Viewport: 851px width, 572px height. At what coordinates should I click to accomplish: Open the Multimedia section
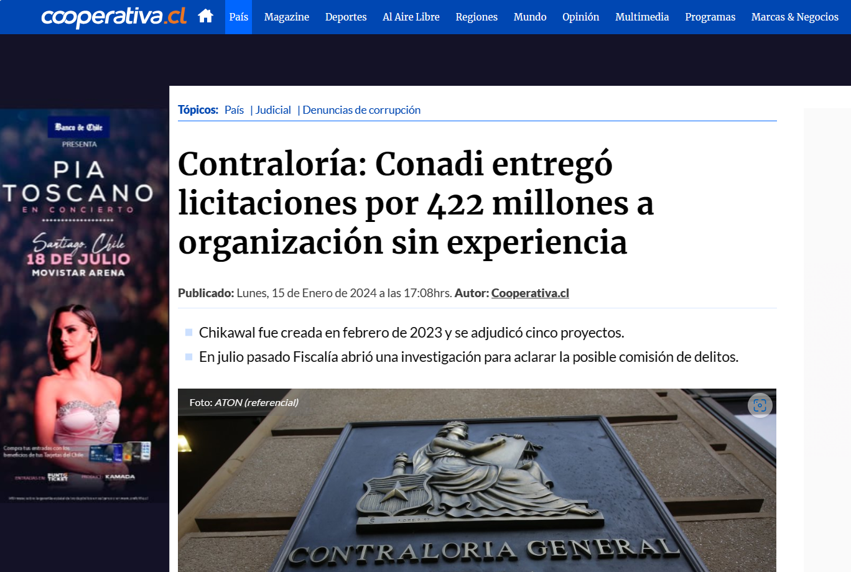(x=642, y=17)
